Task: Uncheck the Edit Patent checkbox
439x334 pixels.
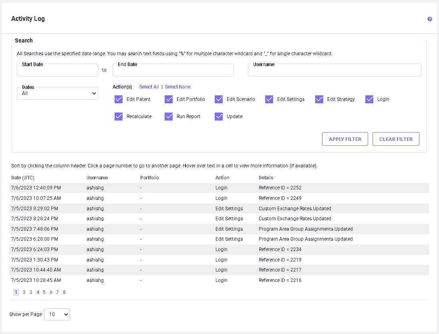Action: (x=119, y=99)
